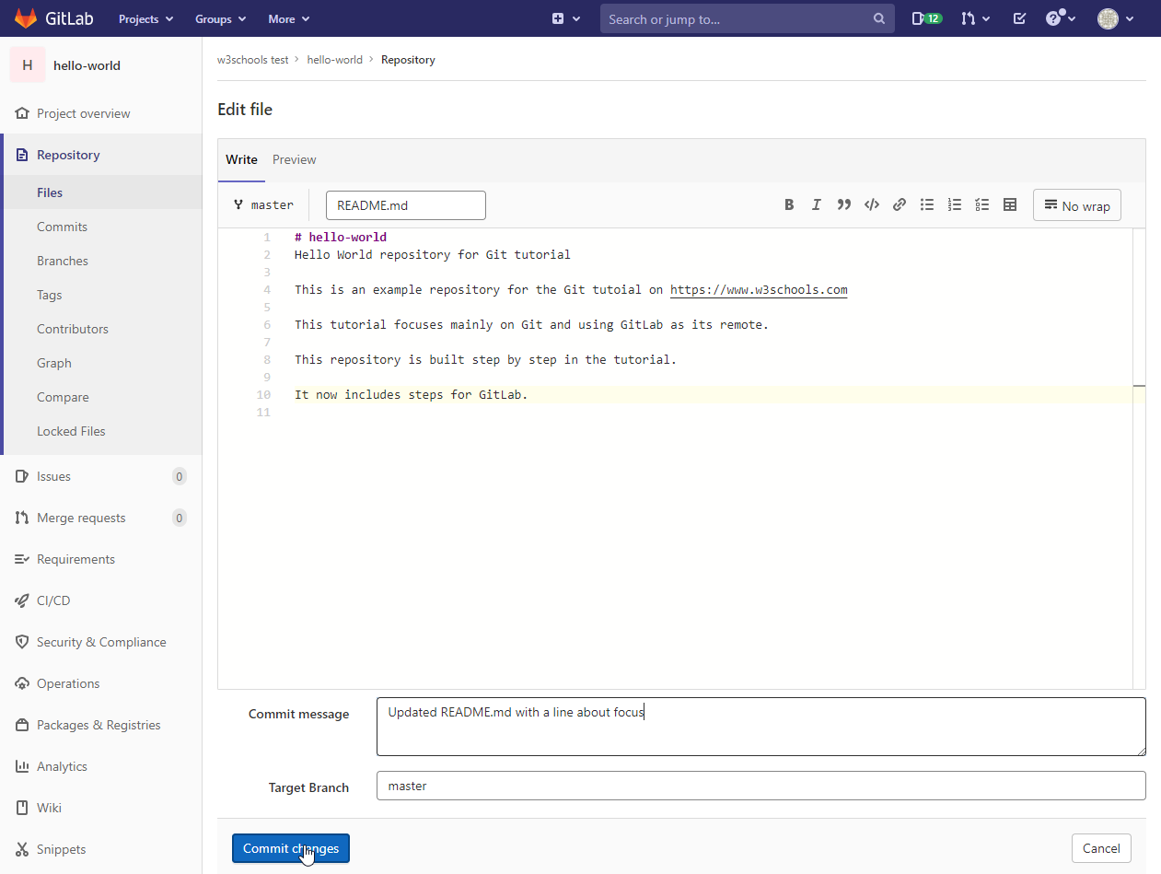This screenshot has height=874, width=1161.
Task: Open the To-Do list icon in navbar
Action: point(1019,18)
